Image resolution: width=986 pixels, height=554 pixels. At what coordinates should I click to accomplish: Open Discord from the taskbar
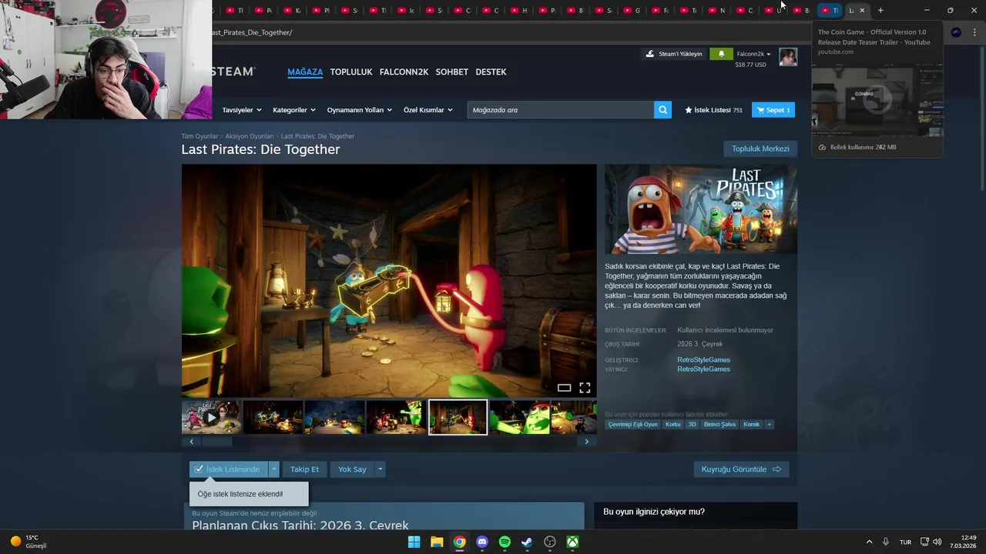coord(482,542)
